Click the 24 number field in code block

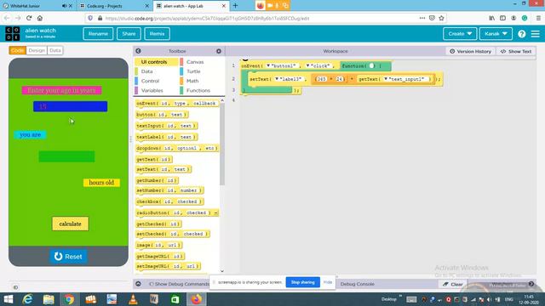339,79
